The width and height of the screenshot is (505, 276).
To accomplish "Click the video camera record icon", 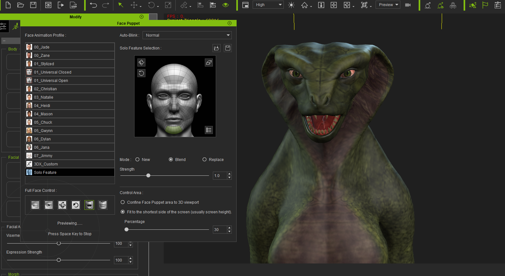I will point(408,5).
